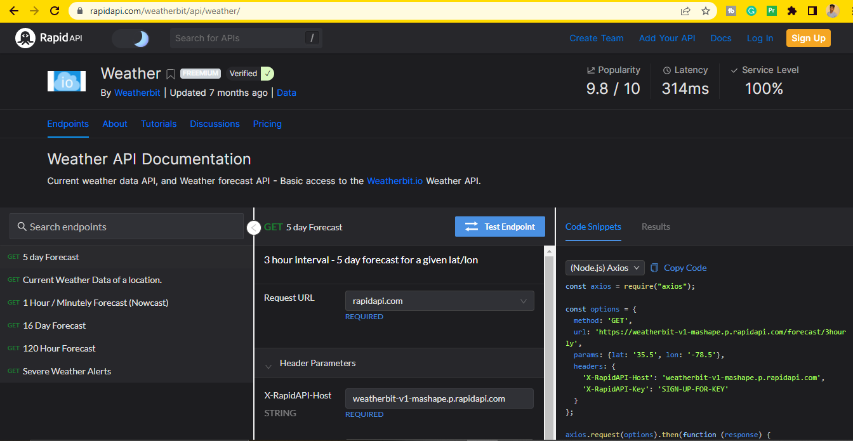Select Current Weather Data of a location endpoint
The image size is (853, 441).
coord(126,280)
